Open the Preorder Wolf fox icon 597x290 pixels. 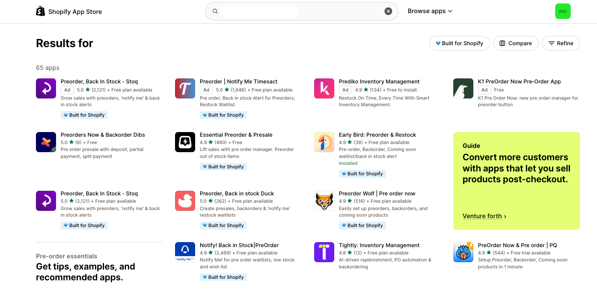(x=324, y=200)
